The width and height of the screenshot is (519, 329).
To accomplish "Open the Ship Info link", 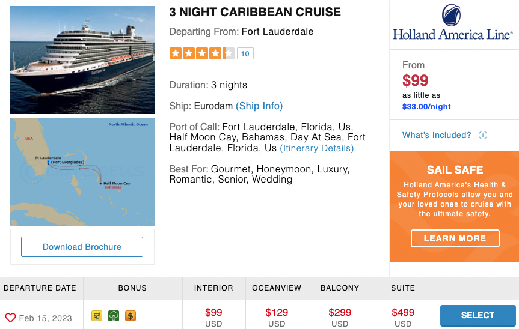I will point(259,106).
